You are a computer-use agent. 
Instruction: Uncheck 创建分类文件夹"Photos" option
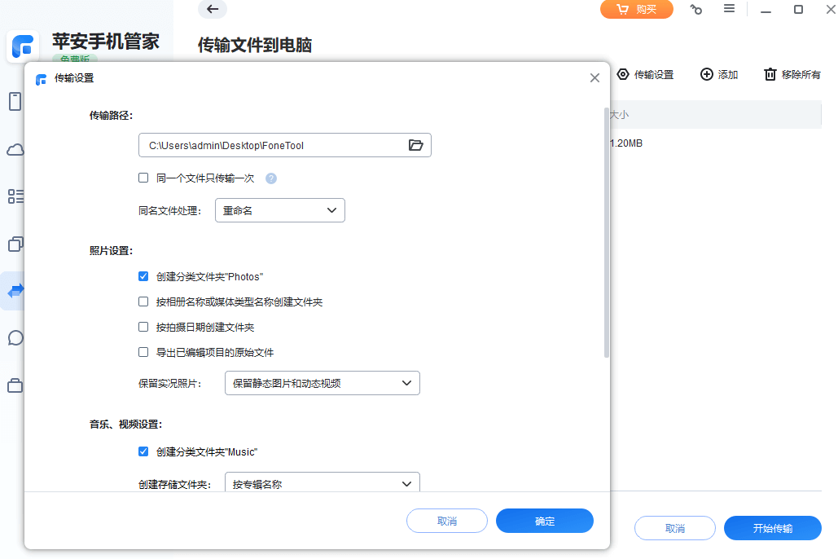click(x=143, y=276)
